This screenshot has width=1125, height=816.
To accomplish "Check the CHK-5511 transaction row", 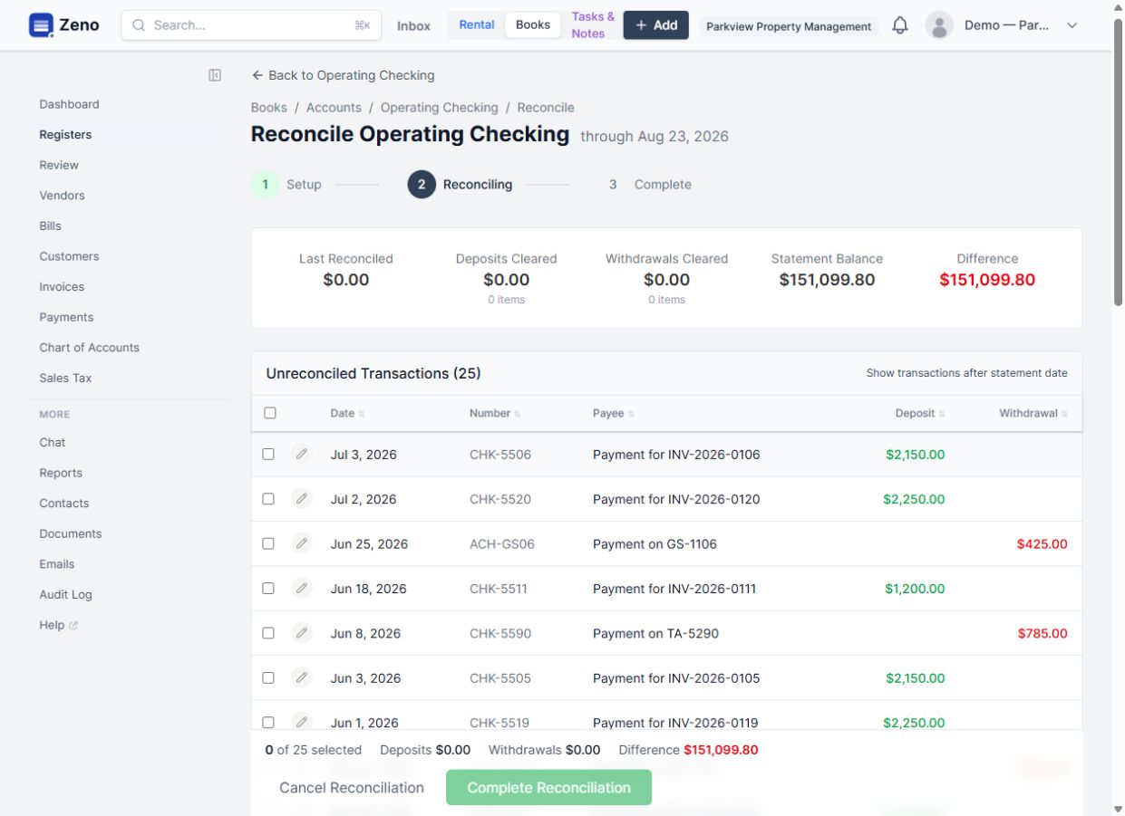I will coord(268,589).
